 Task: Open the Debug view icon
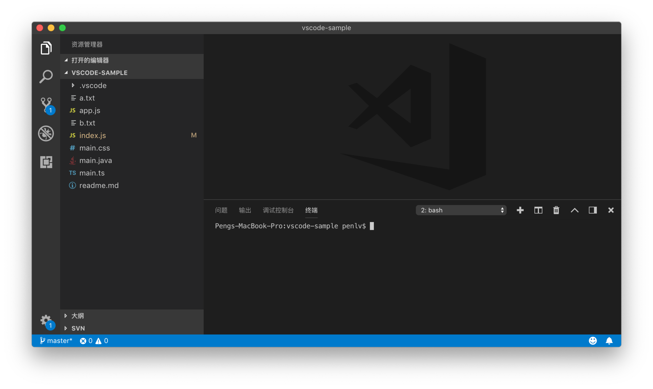(46, 133)
